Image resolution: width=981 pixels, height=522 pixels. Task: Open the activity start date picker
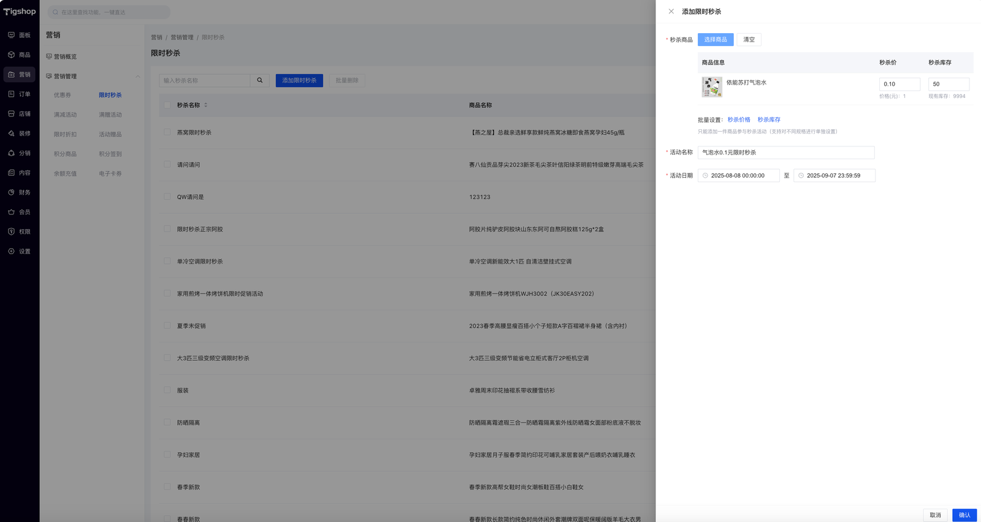pyautogui.click(x=738, y=176)
